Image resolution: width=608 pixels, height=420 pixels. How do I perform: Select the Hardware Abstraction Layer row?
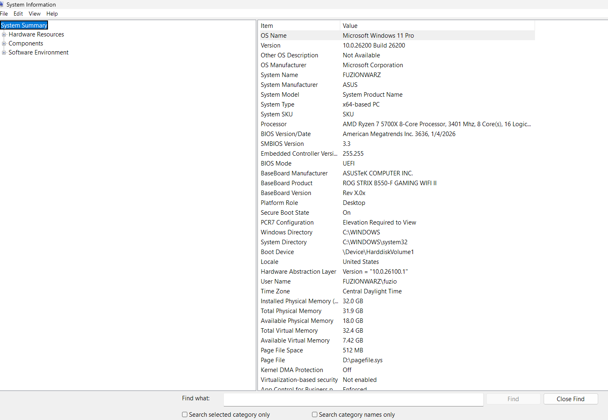397,272
